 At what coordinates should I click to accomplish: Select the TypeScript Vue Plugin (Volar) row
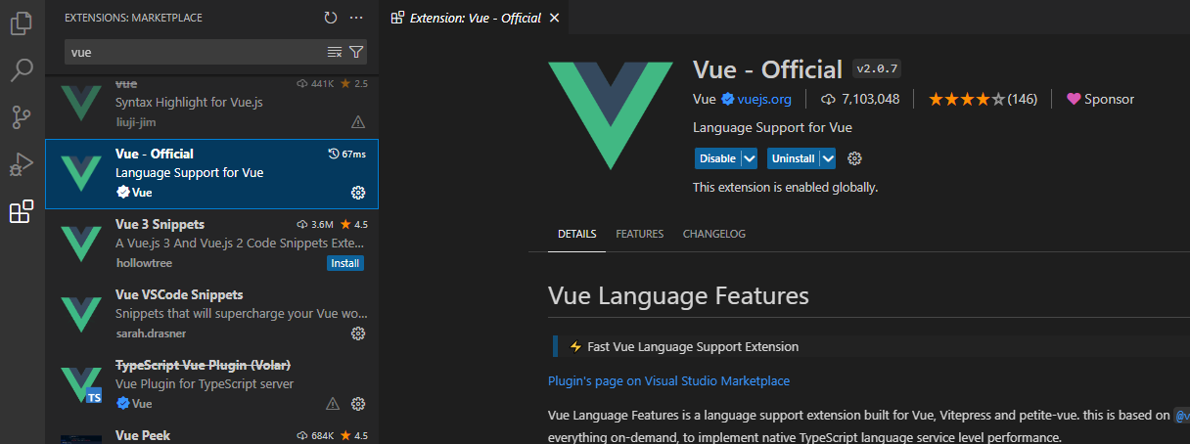point(211,385)
